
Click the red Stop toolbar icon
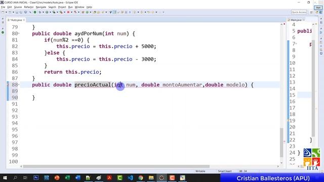[68, 12]
